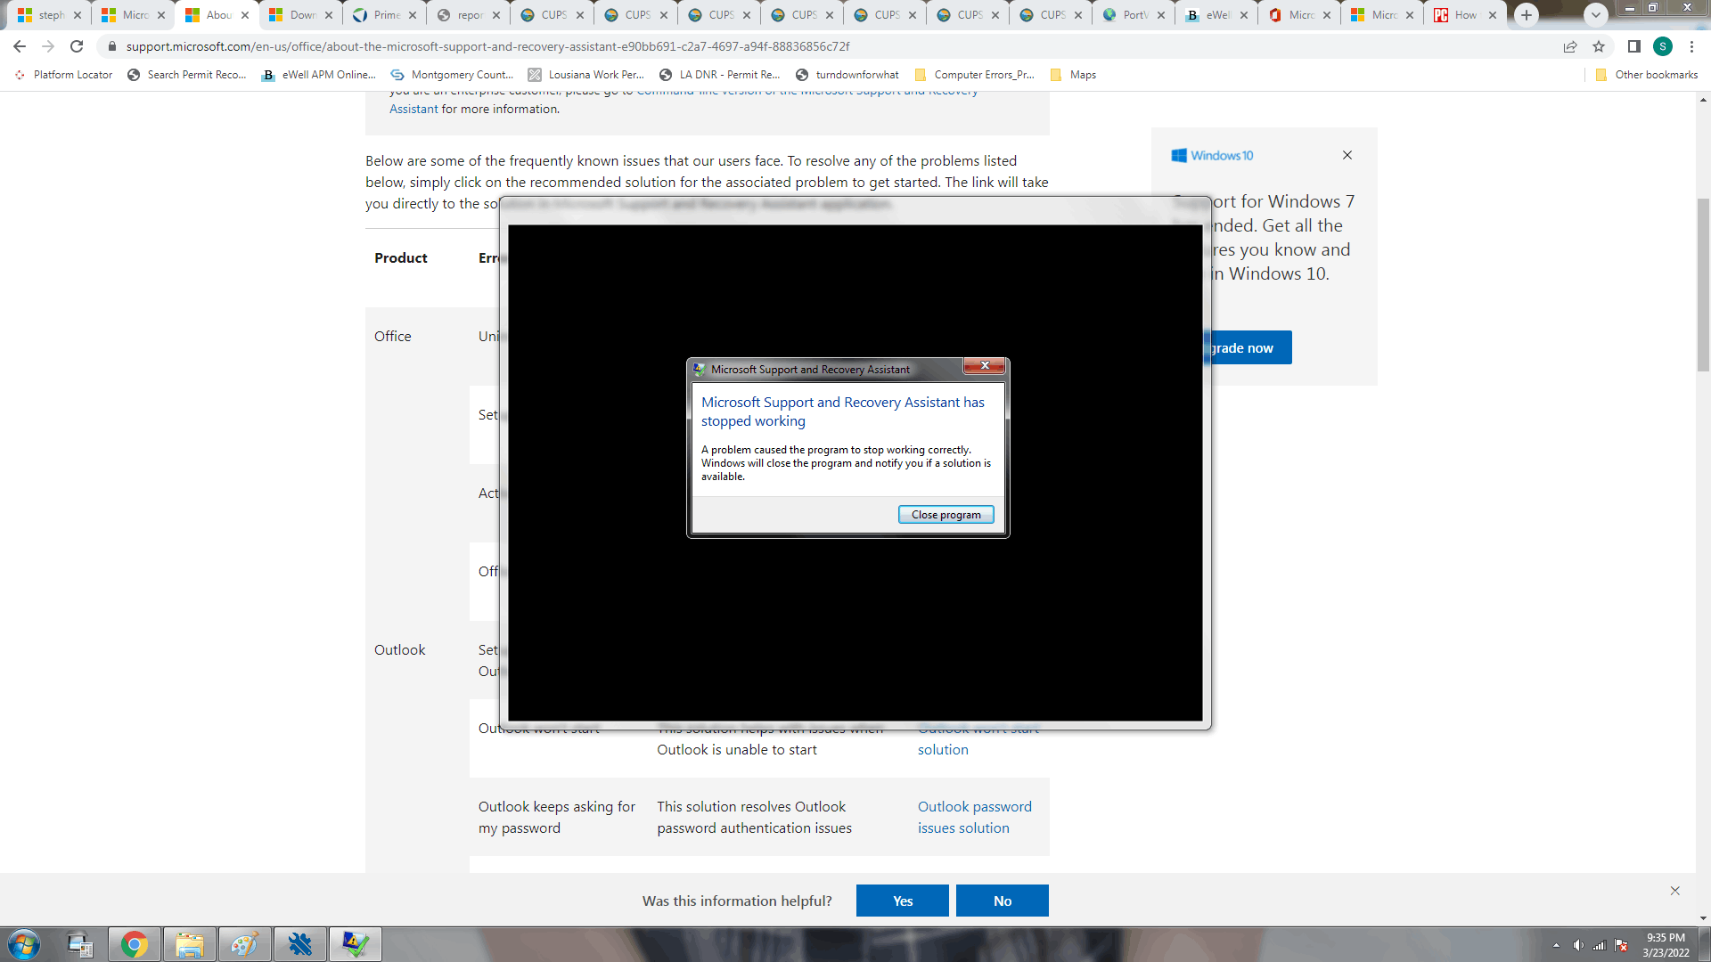Expand Computer Errors_Pr... bookmark folder
The image size is (1711, 962).
point(975,75)
